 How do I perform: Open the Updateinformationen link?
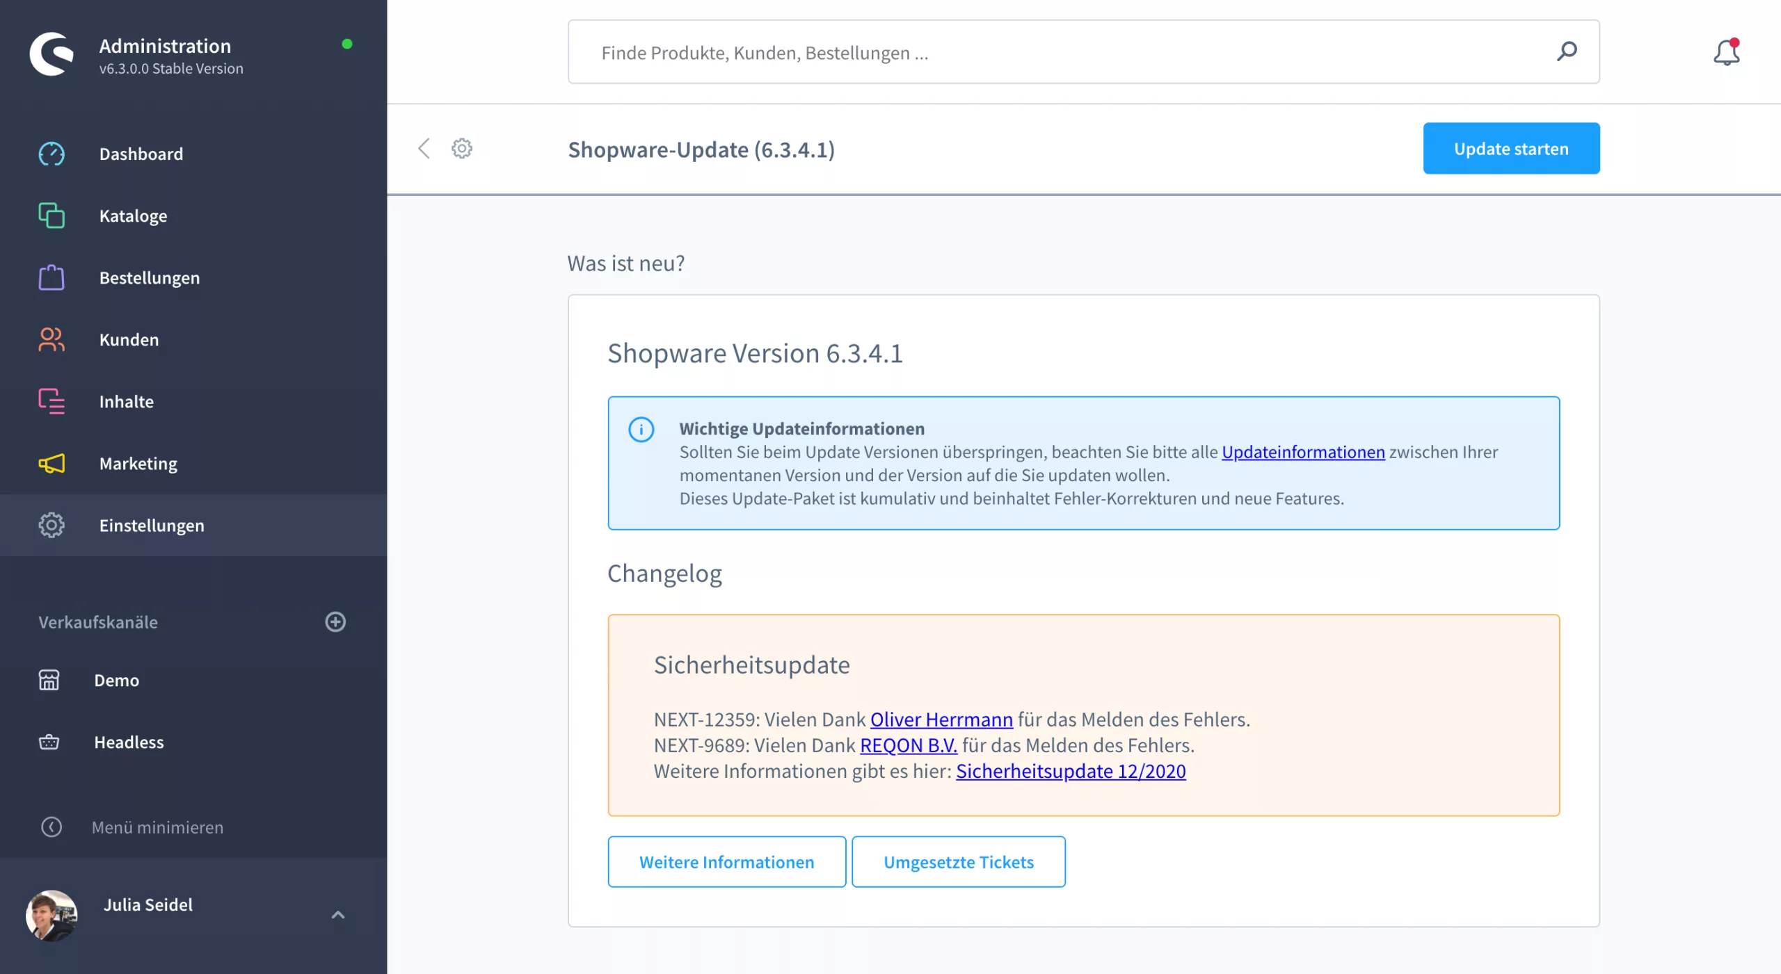coord(1303,452)
